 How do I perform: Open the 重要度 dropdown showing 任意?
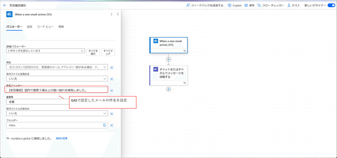click(x=57, y=102)
